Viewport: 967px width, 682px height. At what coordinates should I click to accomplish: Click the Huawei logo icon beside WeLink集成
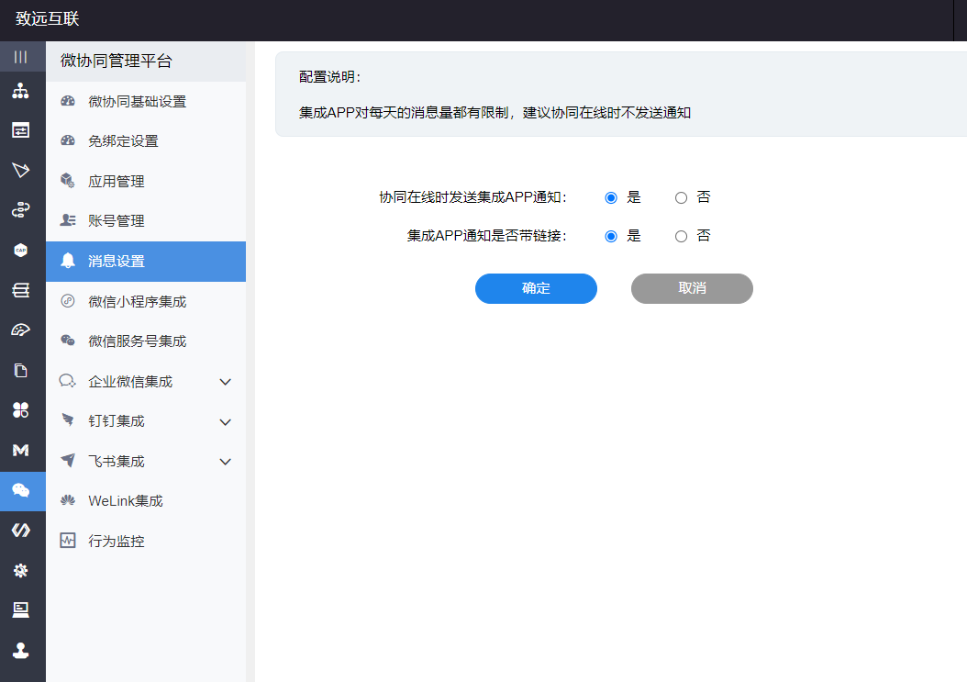[x=68, y=500]
